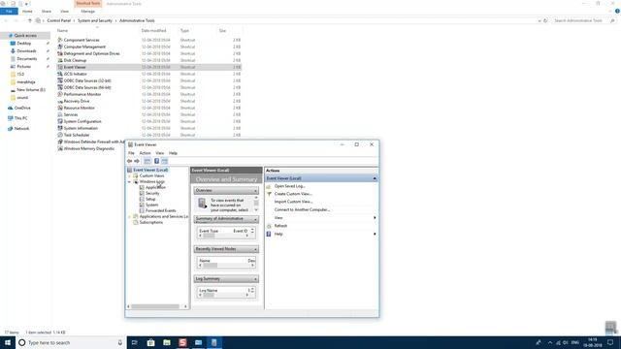Open Task View from the taskbar

point(135,342)
